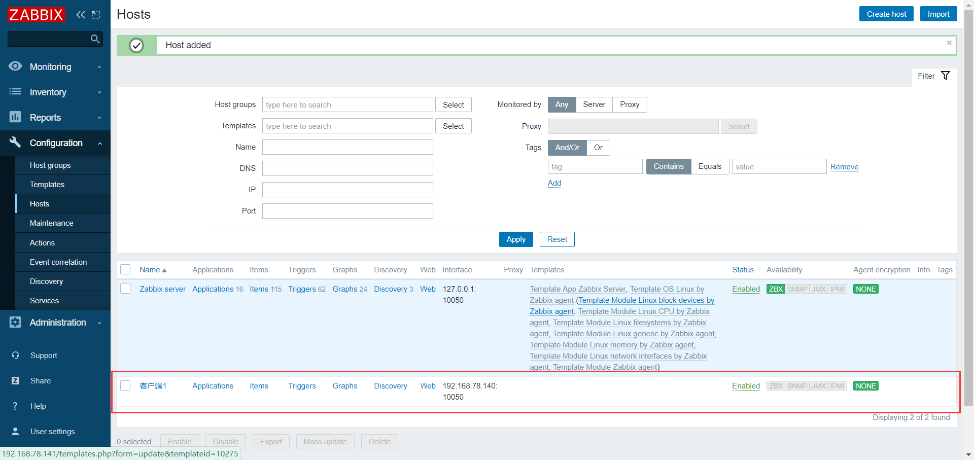The height and width of the screenshot is (460, 974).
Task: Toggle sidebar kiosk/hide icon
Action: point(96,15)
